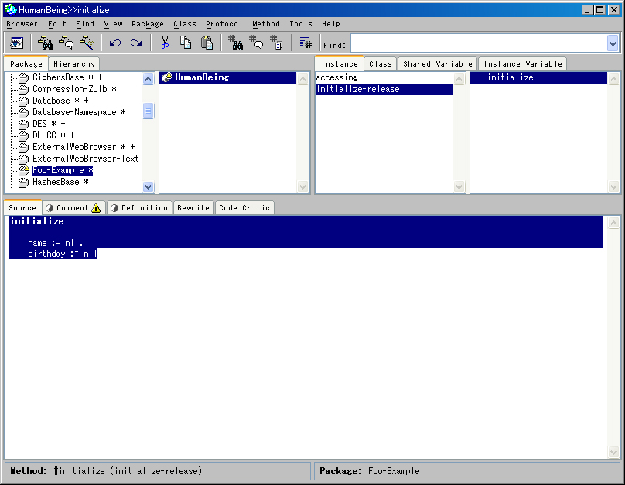Open the Hierarchy tab
This screenshot has width=625, height=485.
tap(74, 64)
